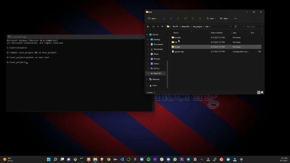290x163 pixels.
Task: Select the Include folder row
Action: tap(216, 38)
